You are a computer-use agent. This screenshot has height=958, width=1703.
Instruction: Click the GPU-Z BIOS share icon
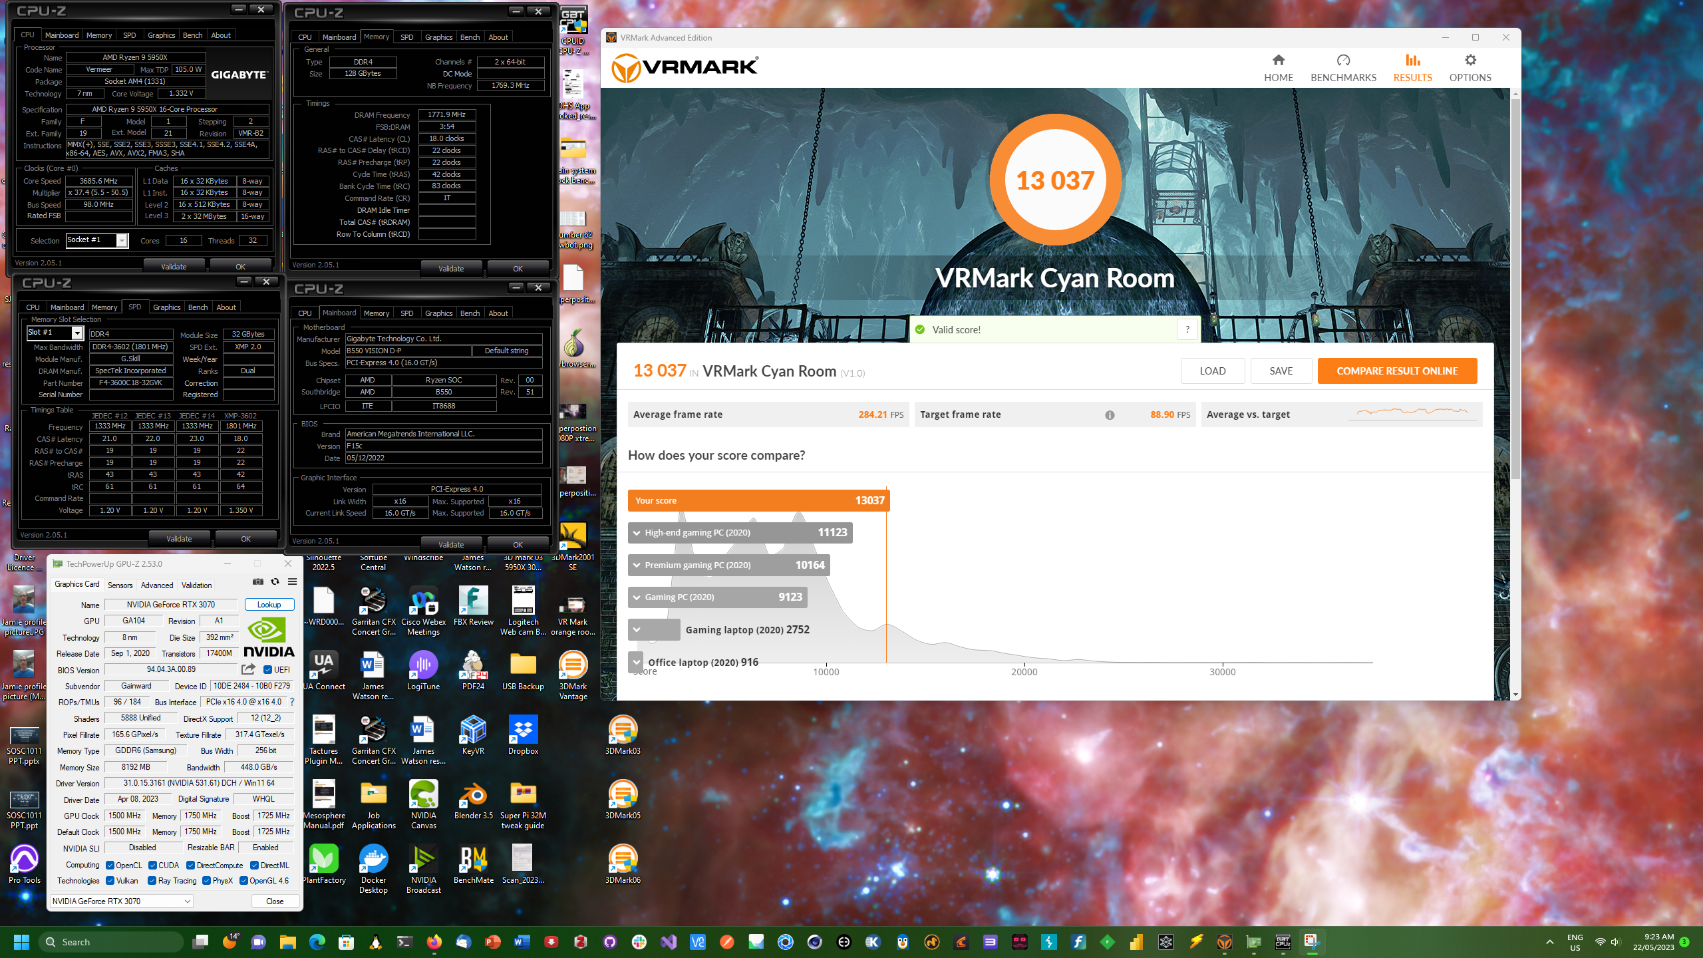(x=248, y=669)
